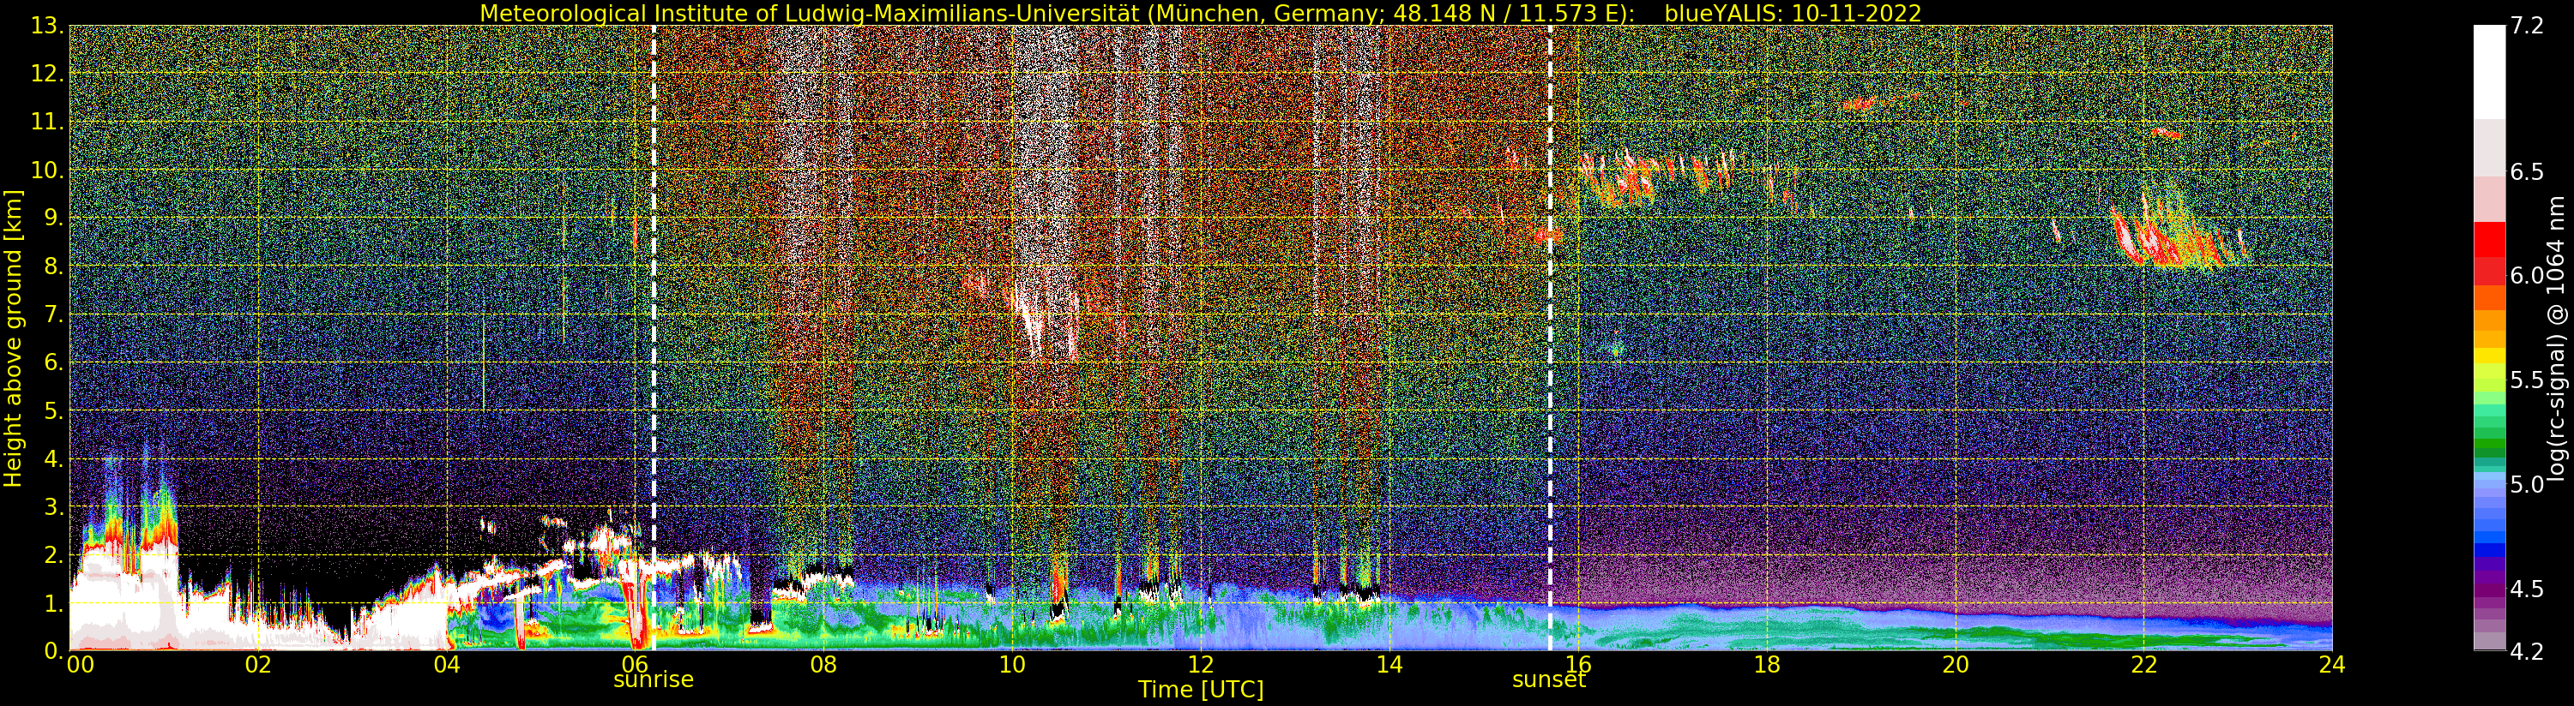Select time axis tick "08"
The image size is (2574, 706).
[x=823, y=664]
